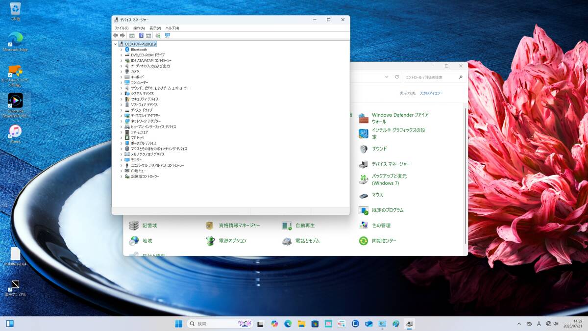Click the blue question mark help toolbar icon
Viewport: 588px width, 331px height.
point(141,35)
